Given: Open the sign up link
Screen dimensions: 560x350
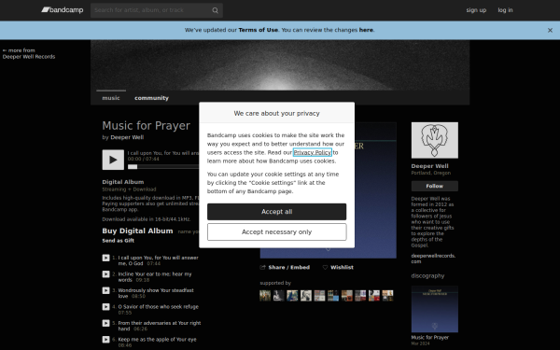Looking at the screenshot, I should coord(476,10).
